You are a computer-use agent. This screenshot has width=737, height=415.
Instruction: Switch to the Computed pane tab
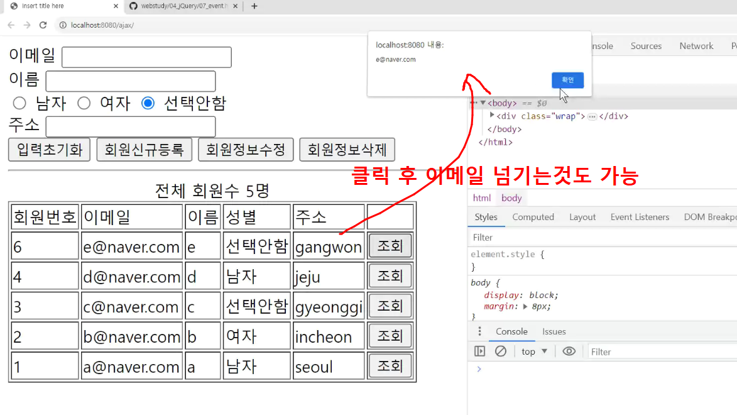point(533,217)
